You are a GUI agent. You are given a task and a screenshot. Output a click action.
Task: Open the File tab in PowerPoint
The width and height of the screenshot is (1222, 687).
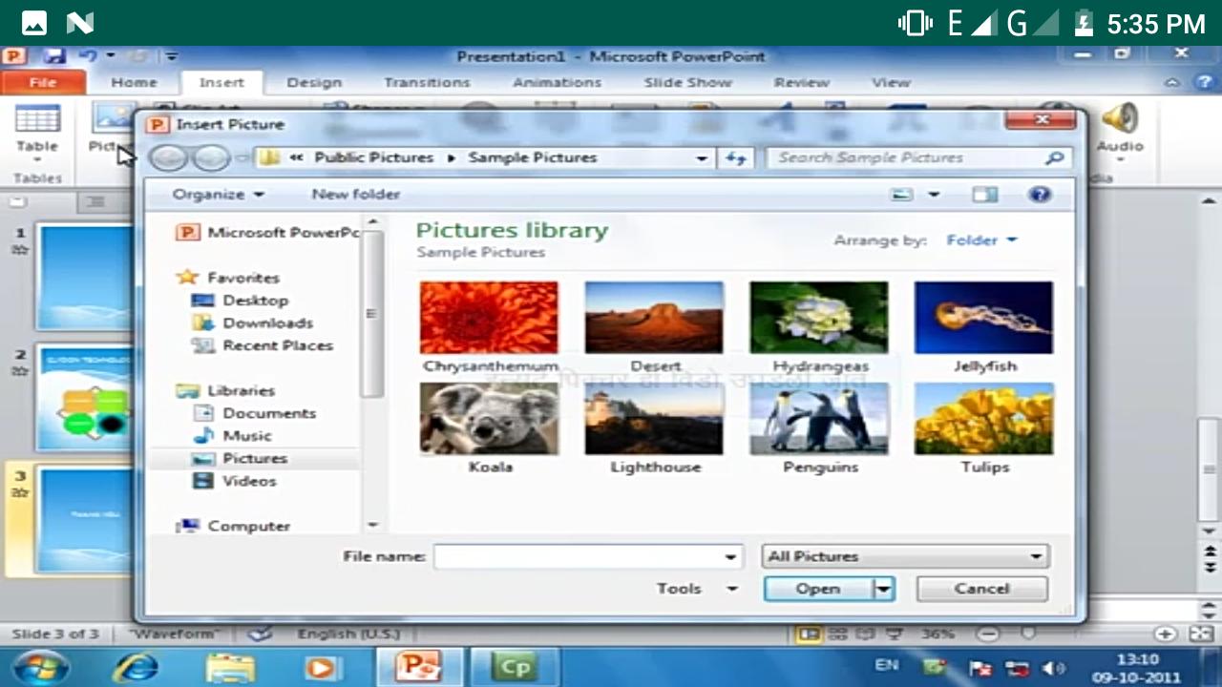tap(43, 83)
